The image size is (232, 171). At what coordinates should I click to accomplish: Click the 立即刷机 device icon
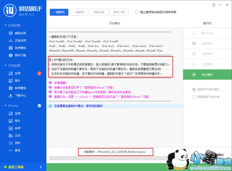pyautogui.click(x=194, y=54)
